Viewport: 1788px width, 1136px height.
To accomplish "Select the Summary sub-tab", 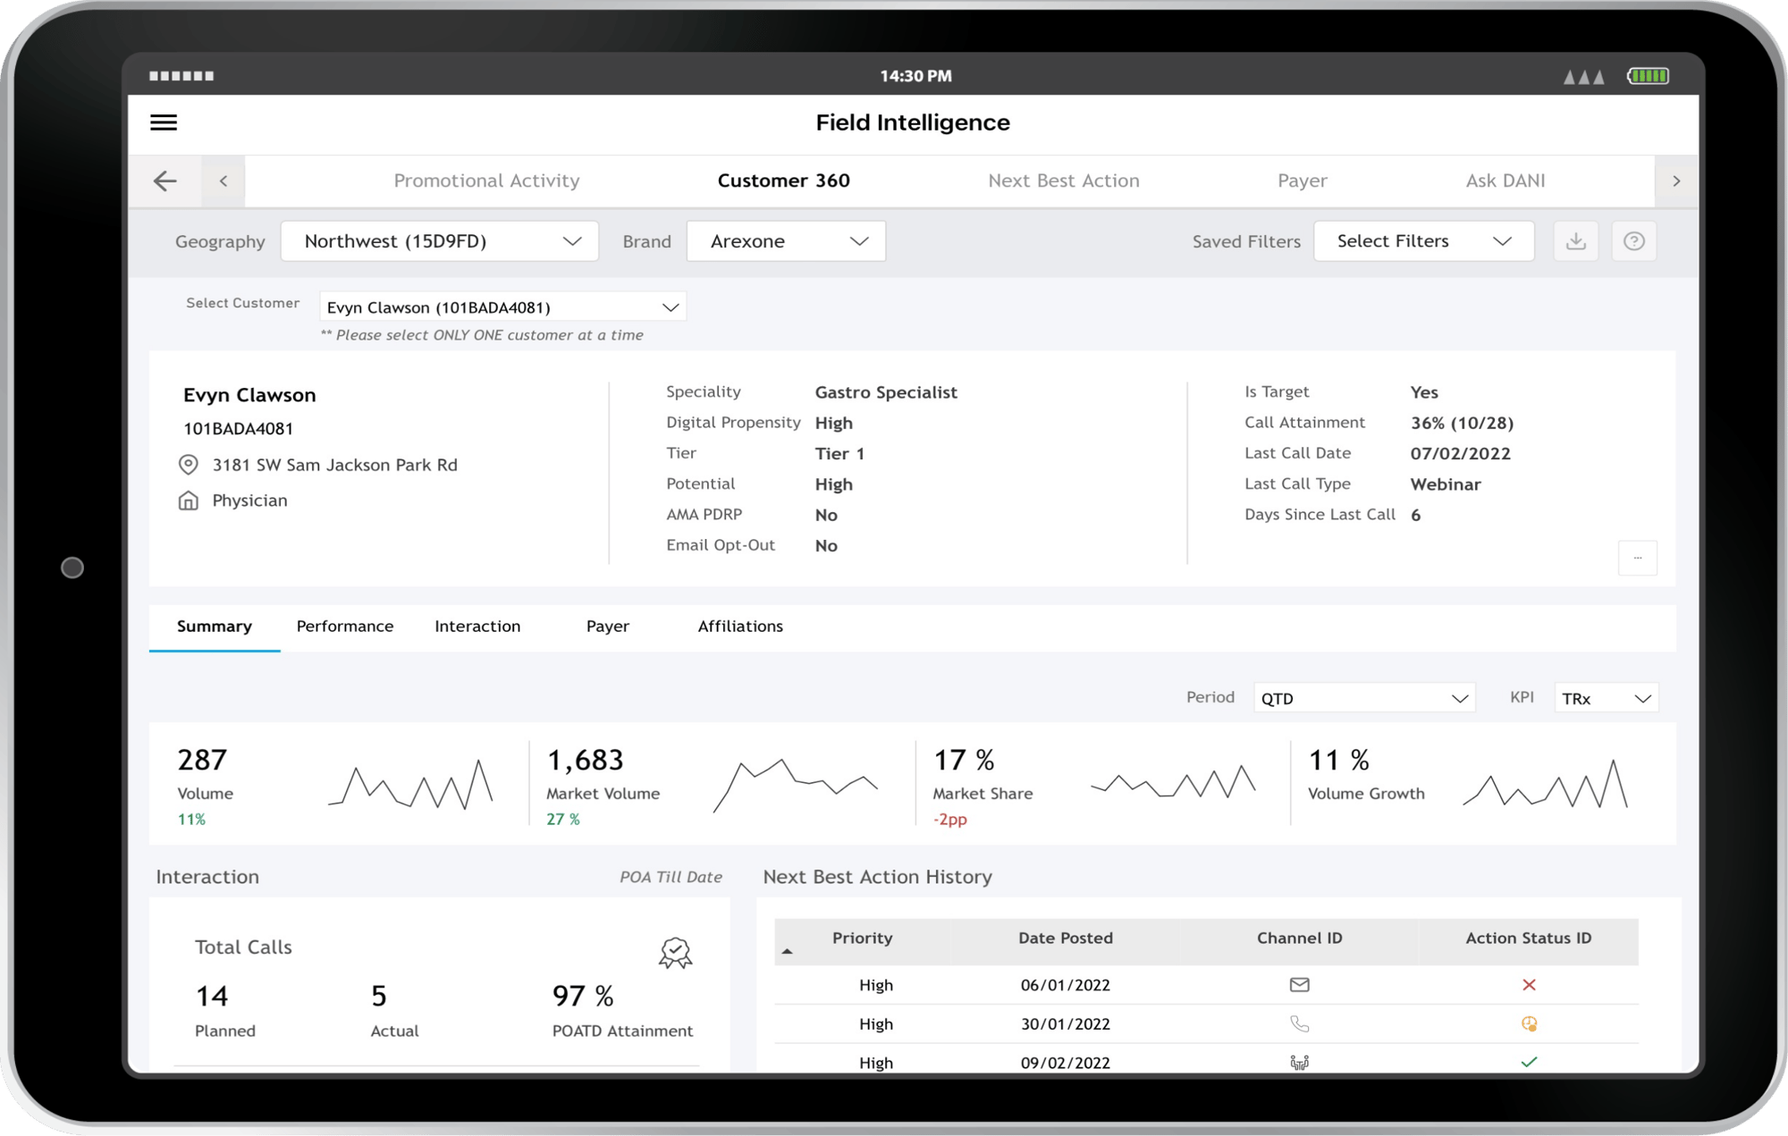I will point(215,627).
